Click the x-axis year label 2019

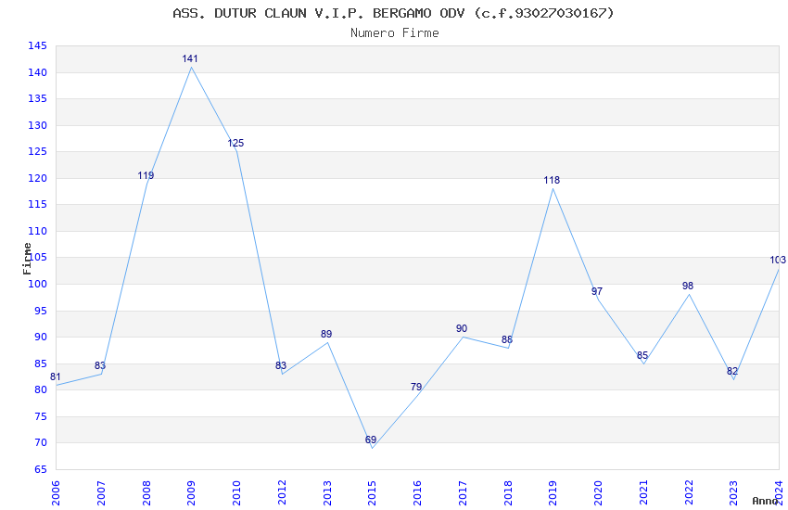point(553,493)
